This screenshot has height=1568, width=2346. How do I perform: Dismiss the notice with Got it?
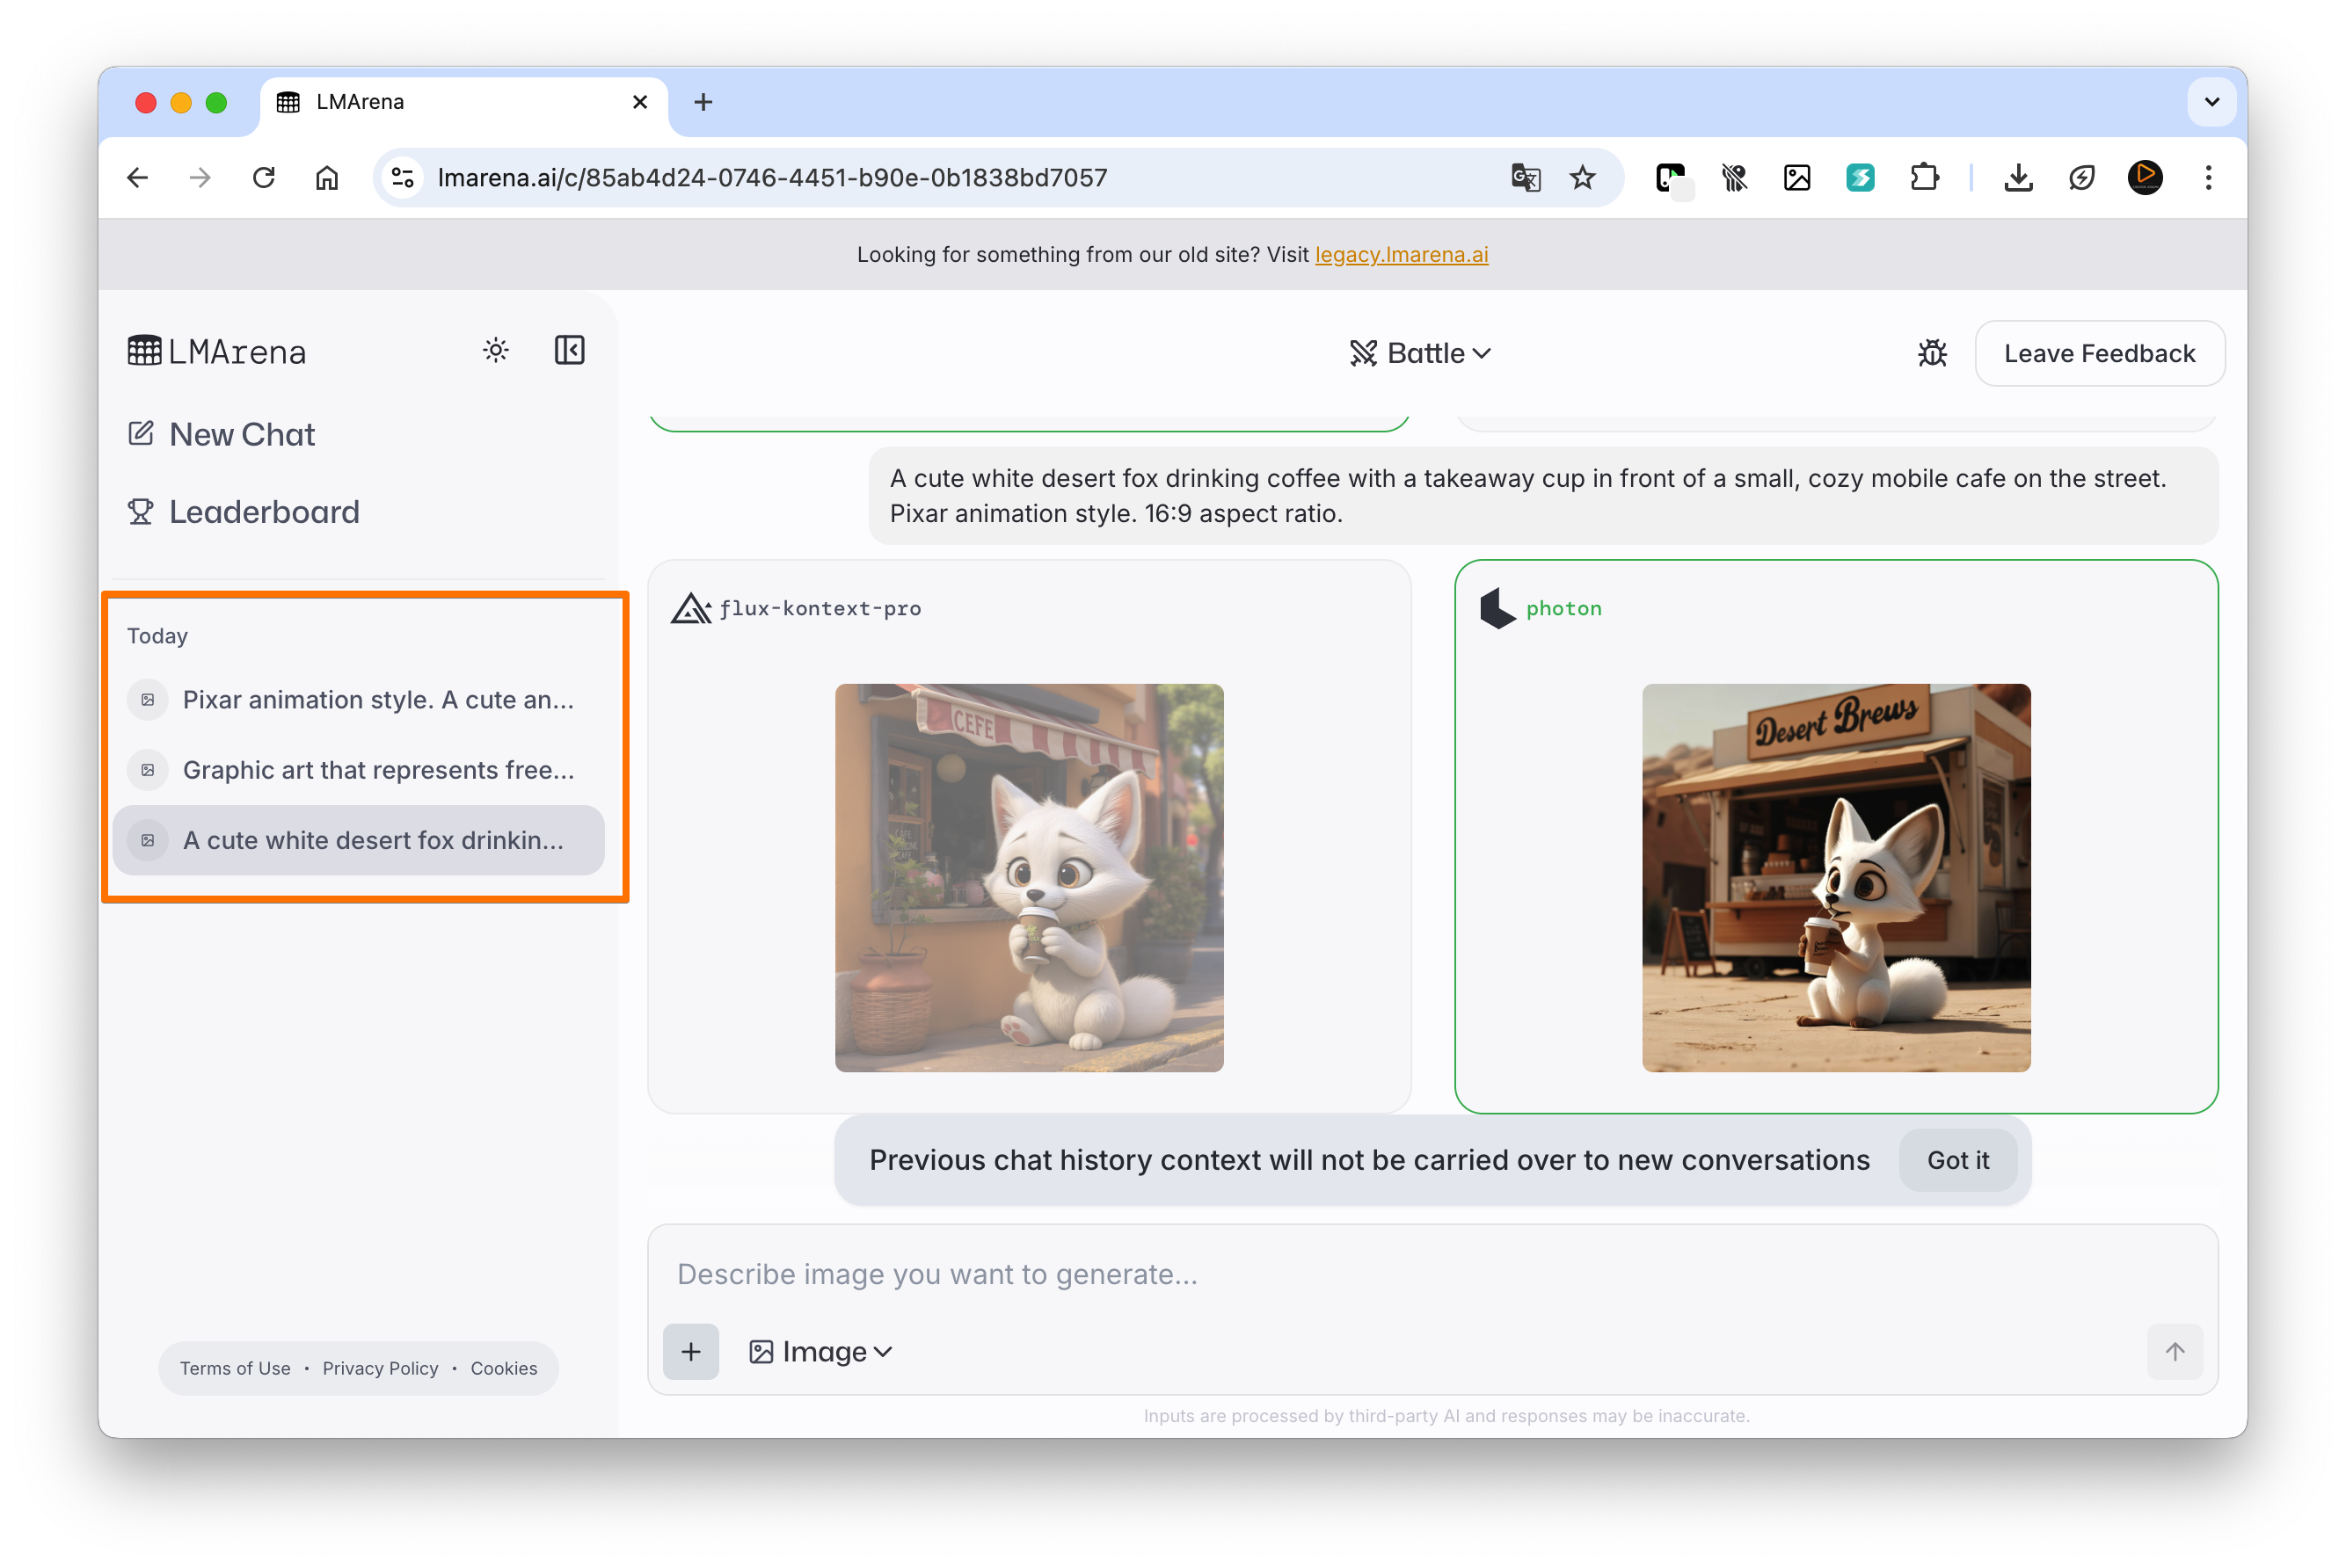1956,1160
